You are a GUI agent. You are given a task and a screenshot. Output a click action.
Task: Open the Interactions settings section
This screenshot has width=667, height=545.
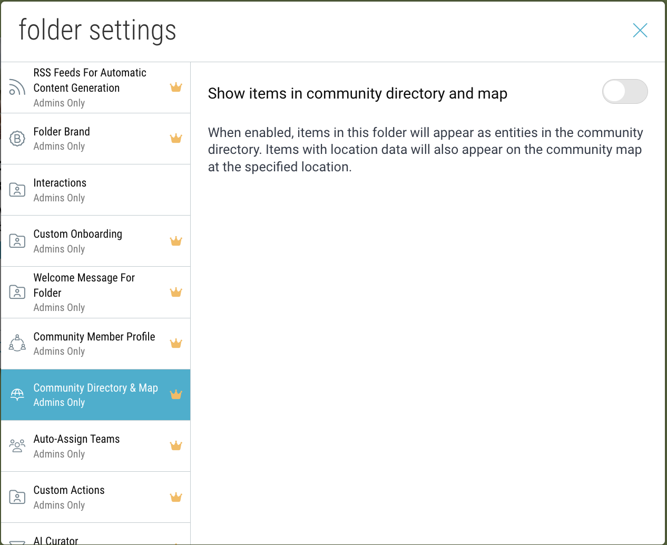point(95,190)
